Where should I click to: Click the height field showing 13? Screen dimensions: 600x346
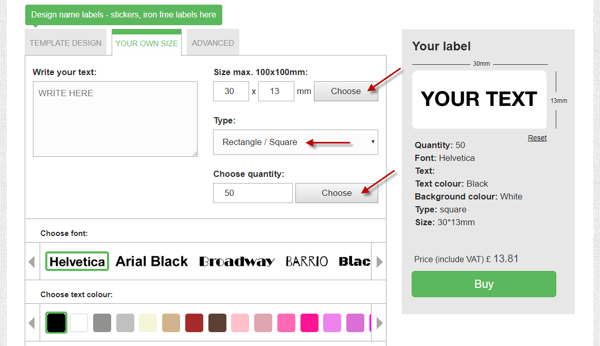tap(276, 91)
